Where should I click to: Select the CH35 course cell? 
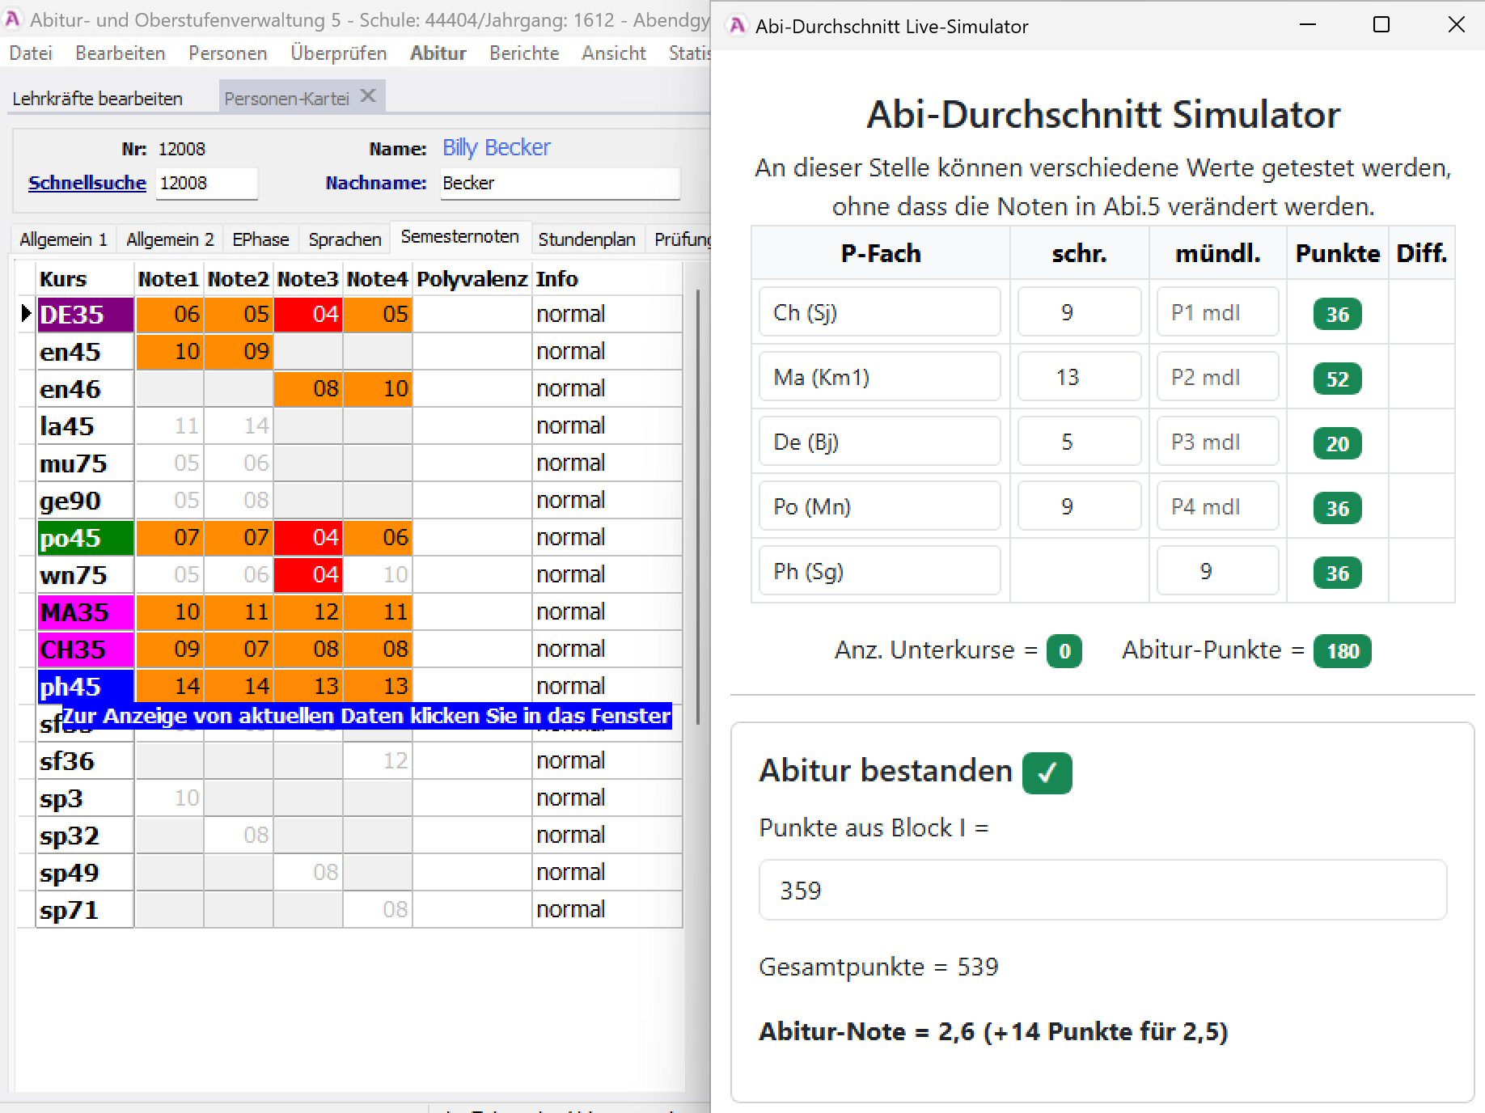[85, 649]
